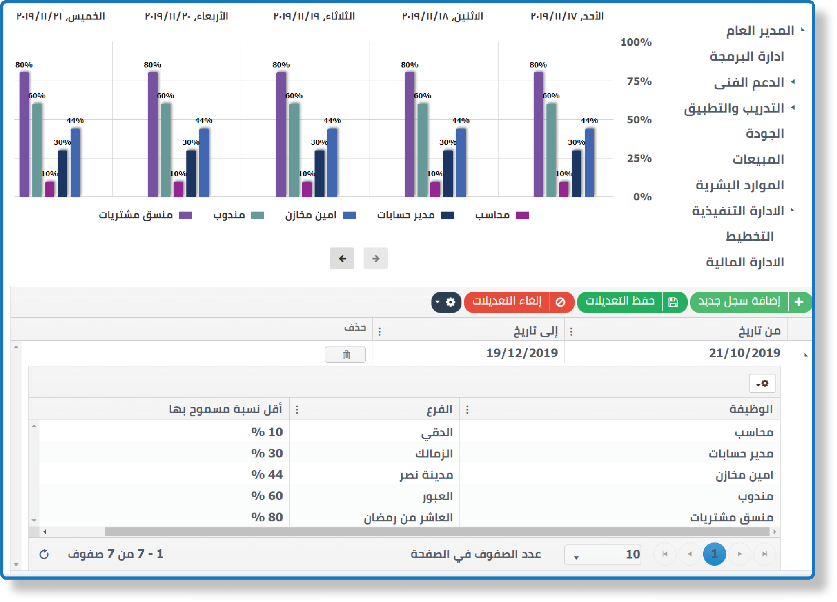Open the rows per page dropdown
Viewport: 837px width, 602px height.
click(x=603, y=554)
